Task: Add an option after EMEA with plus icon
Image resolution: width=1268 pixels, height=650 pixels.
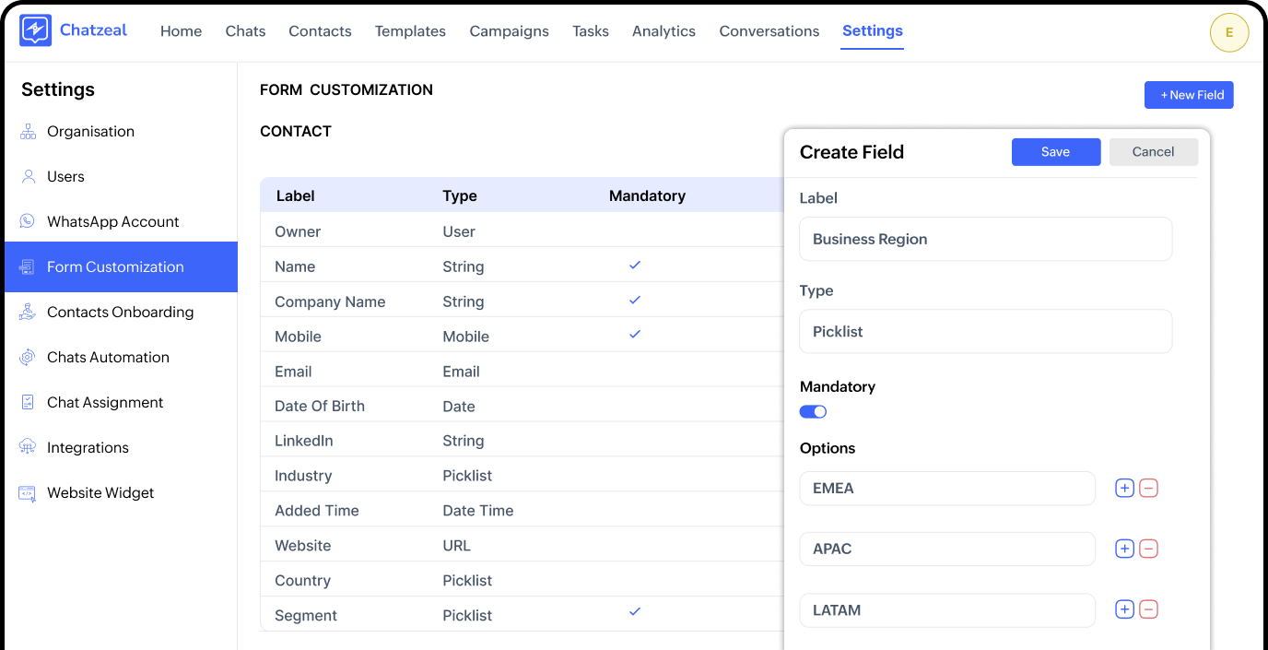Action: coord(1124,489)
